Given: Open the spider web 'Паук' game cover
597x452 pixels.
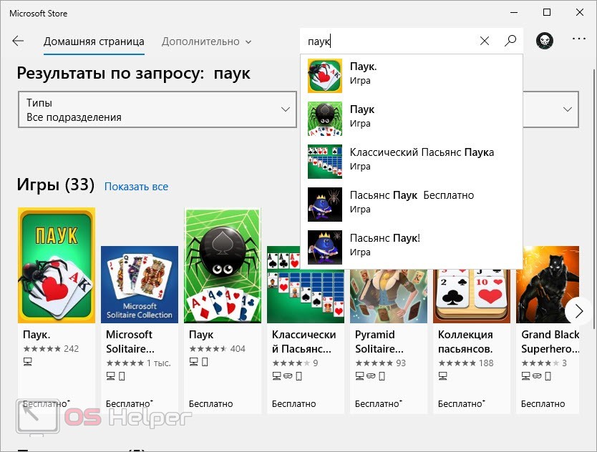Looking at the screenshot, I should point(223,265).
